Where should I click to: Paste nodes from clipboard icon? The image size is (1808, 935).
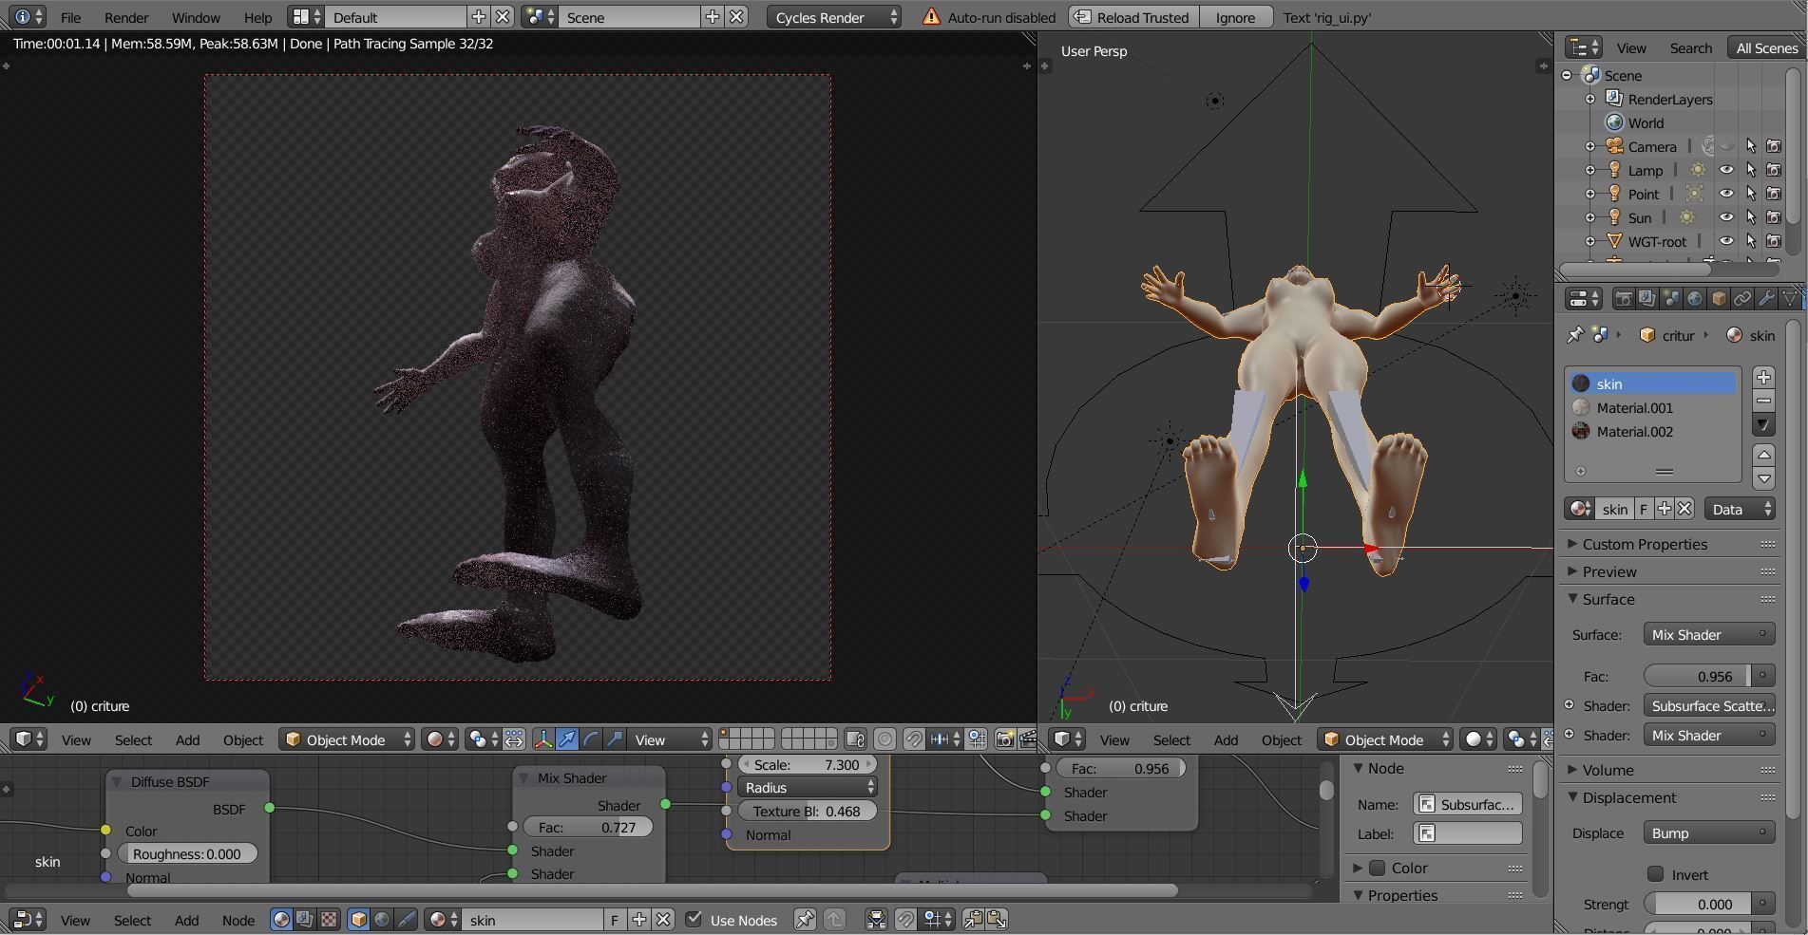997,920
